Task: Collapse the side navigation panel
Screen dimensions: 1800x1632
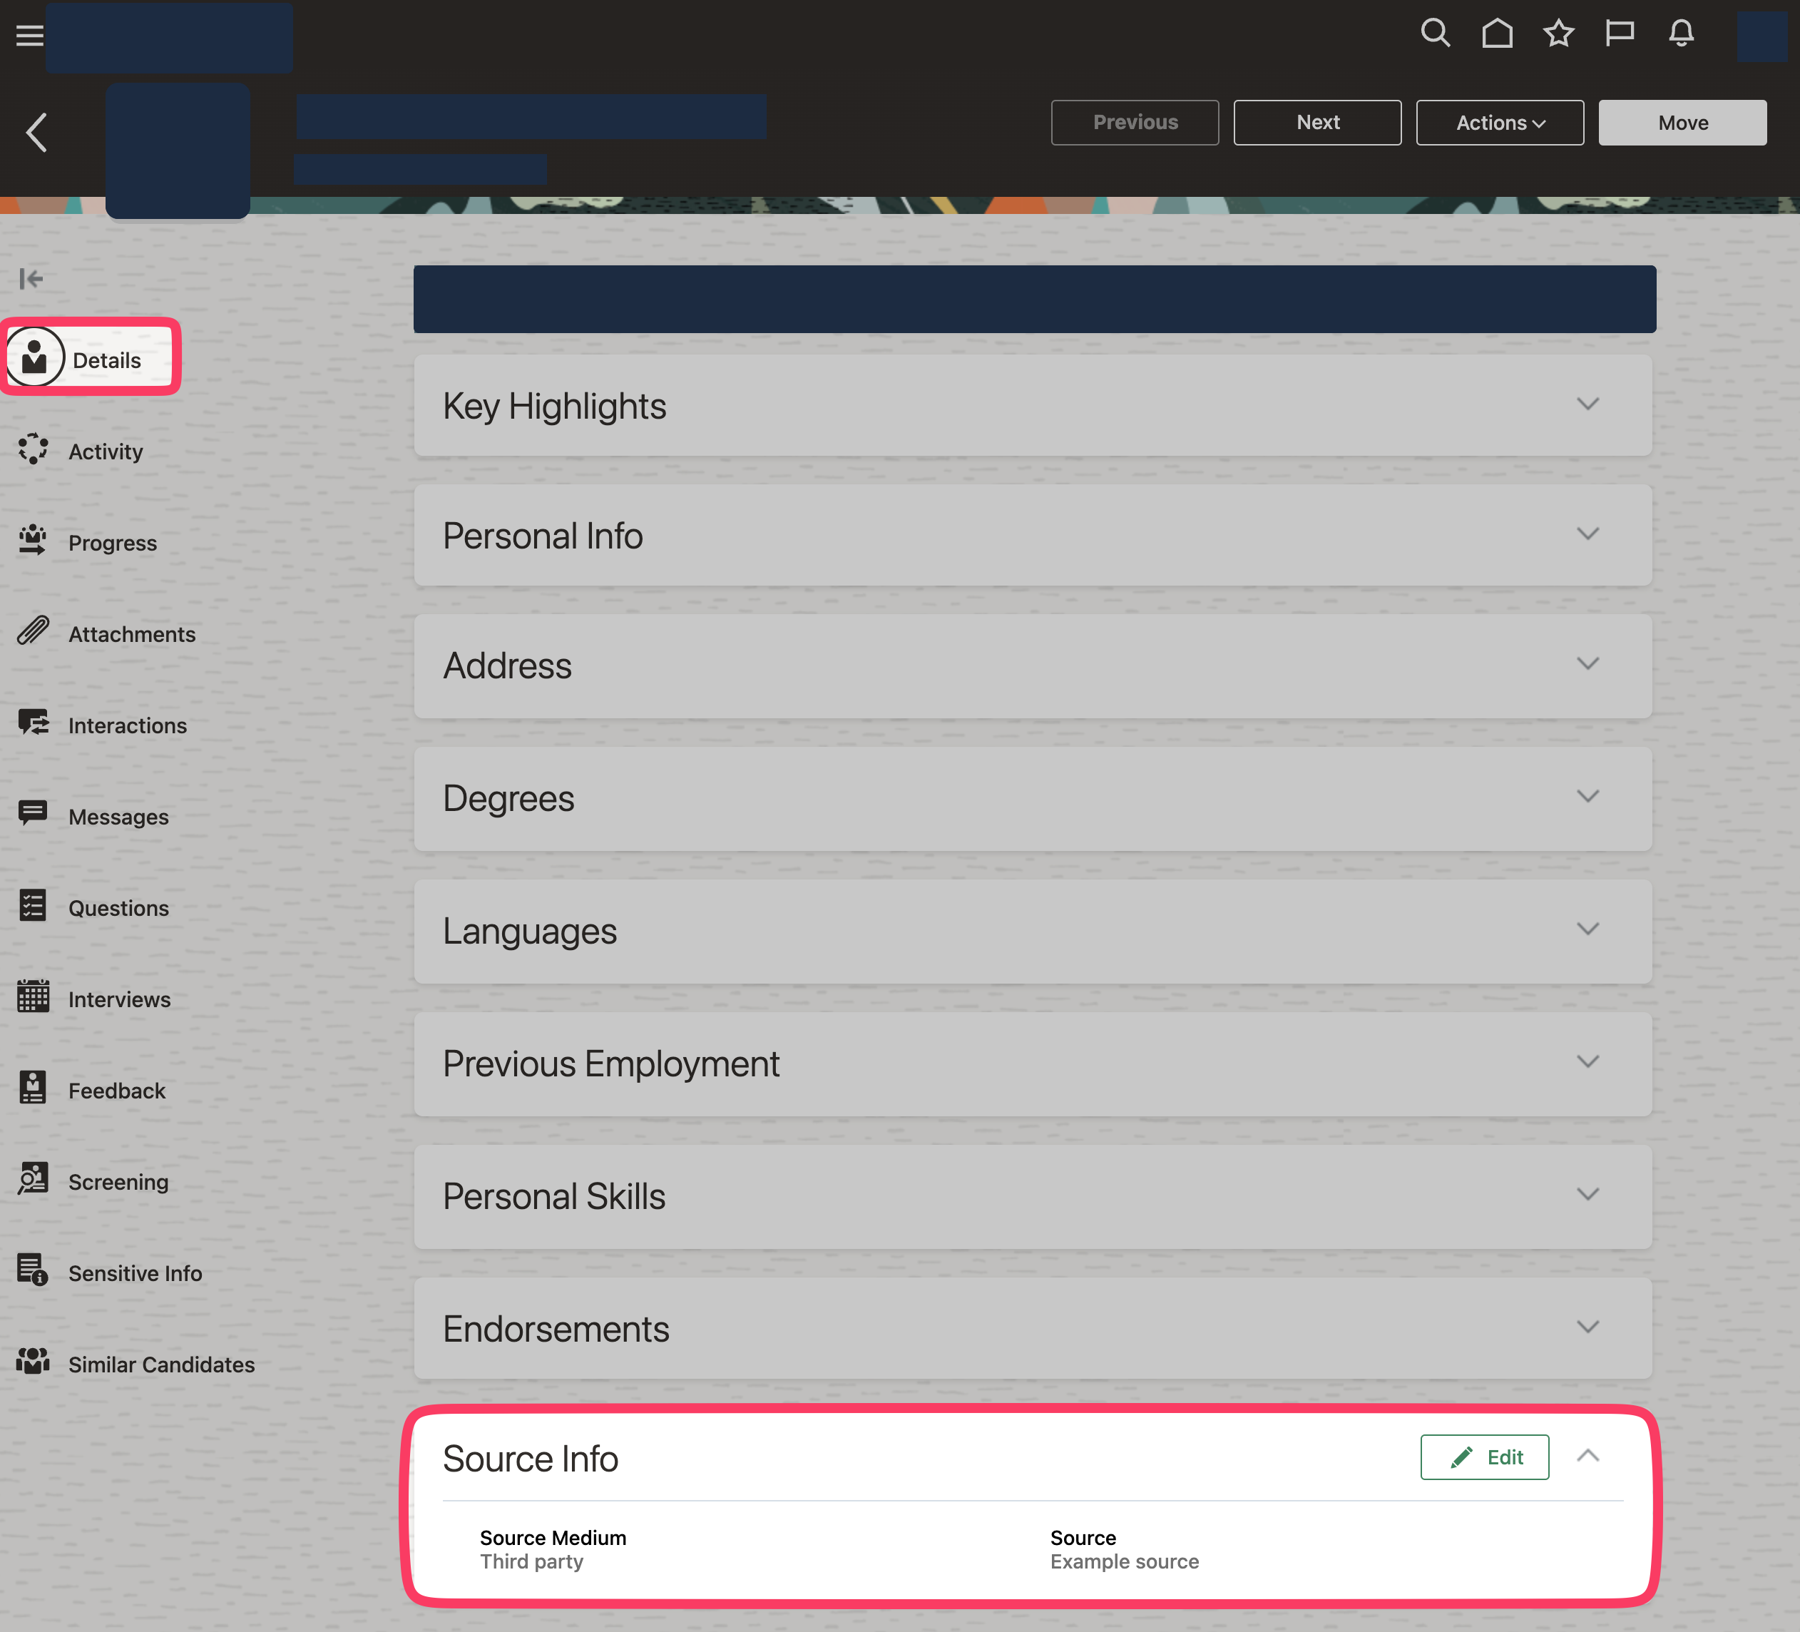Action: tap(31, 280)
